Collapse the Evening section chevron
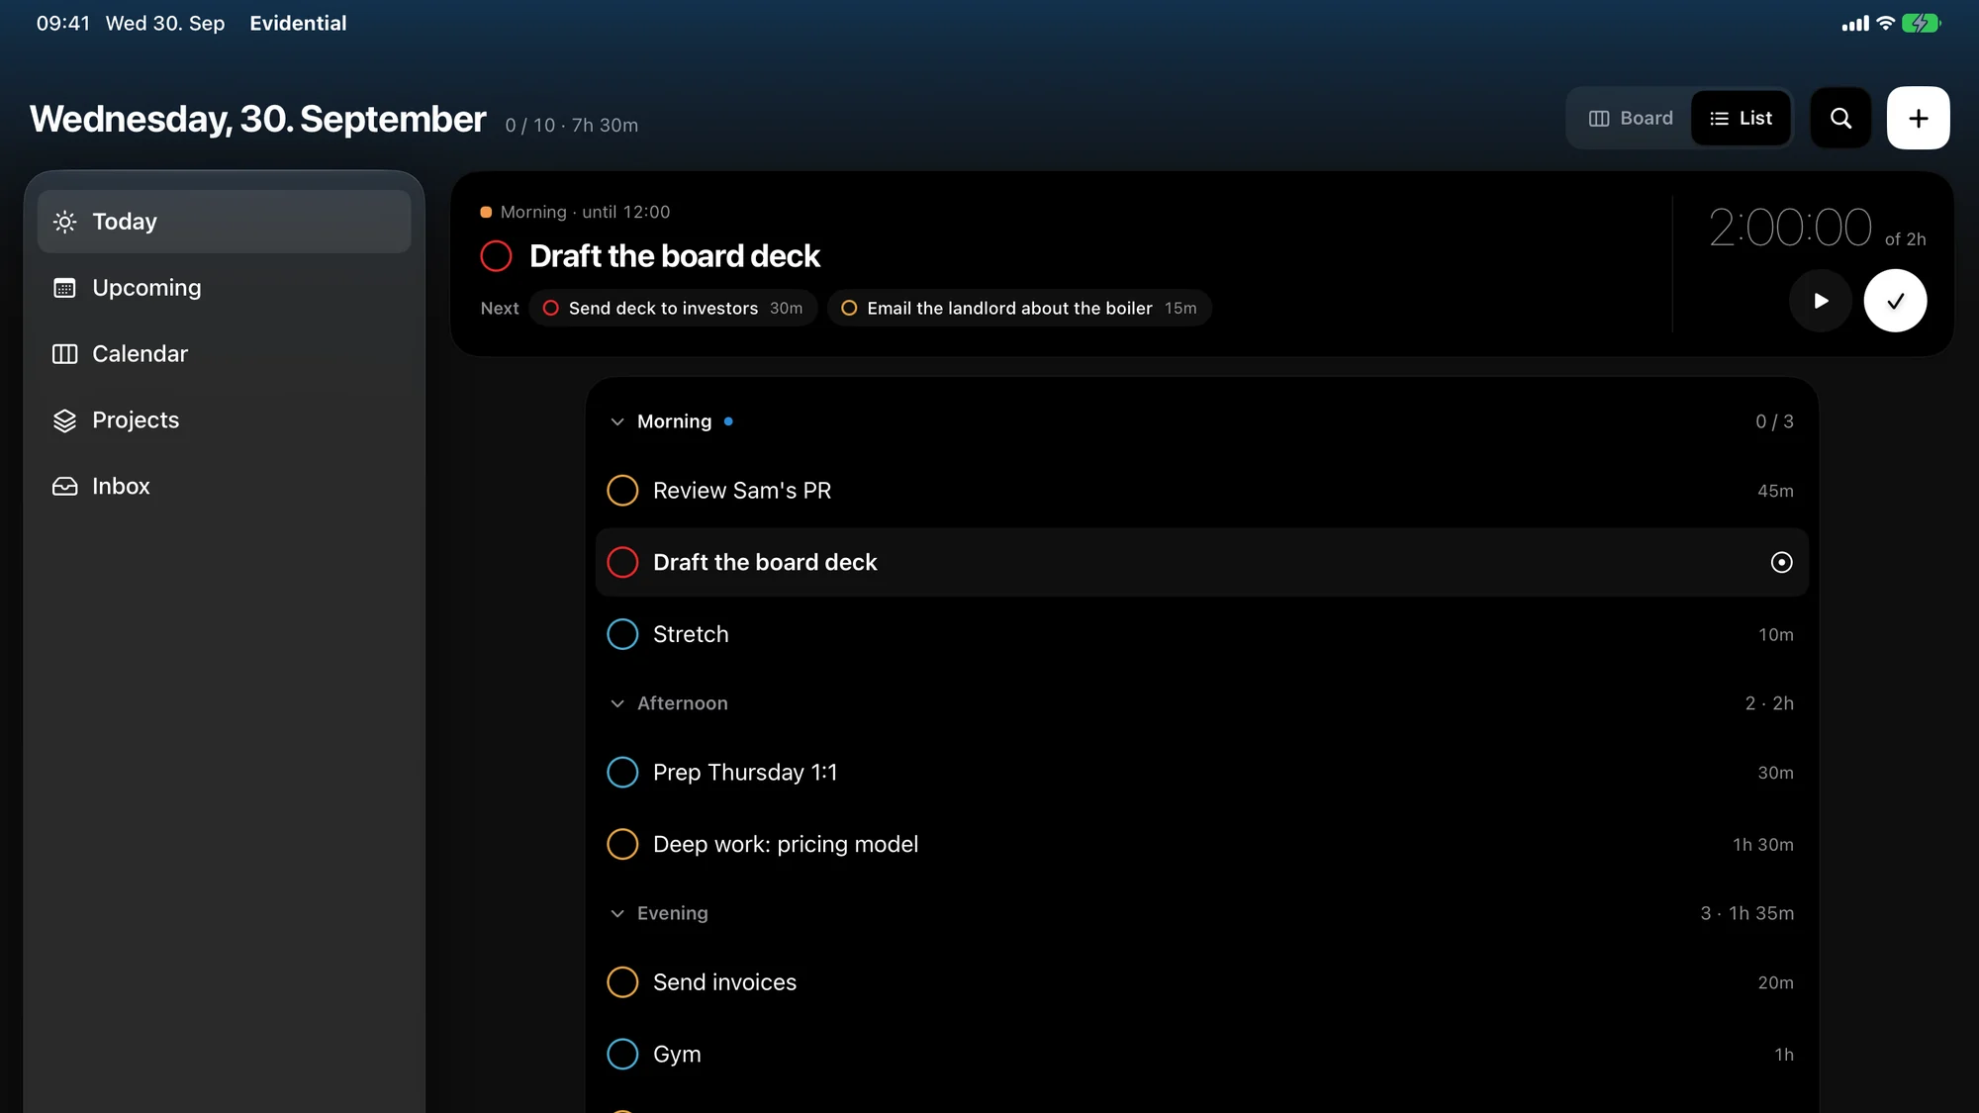This screenshot has width=1979, height=1113. [x=617, y=913]
